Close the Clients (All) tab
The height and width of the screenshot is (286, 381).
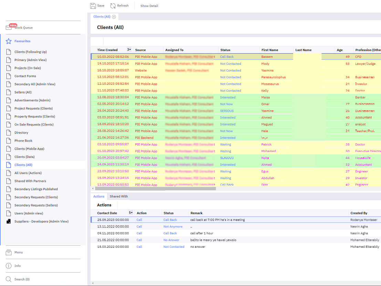tap(114, 17)
